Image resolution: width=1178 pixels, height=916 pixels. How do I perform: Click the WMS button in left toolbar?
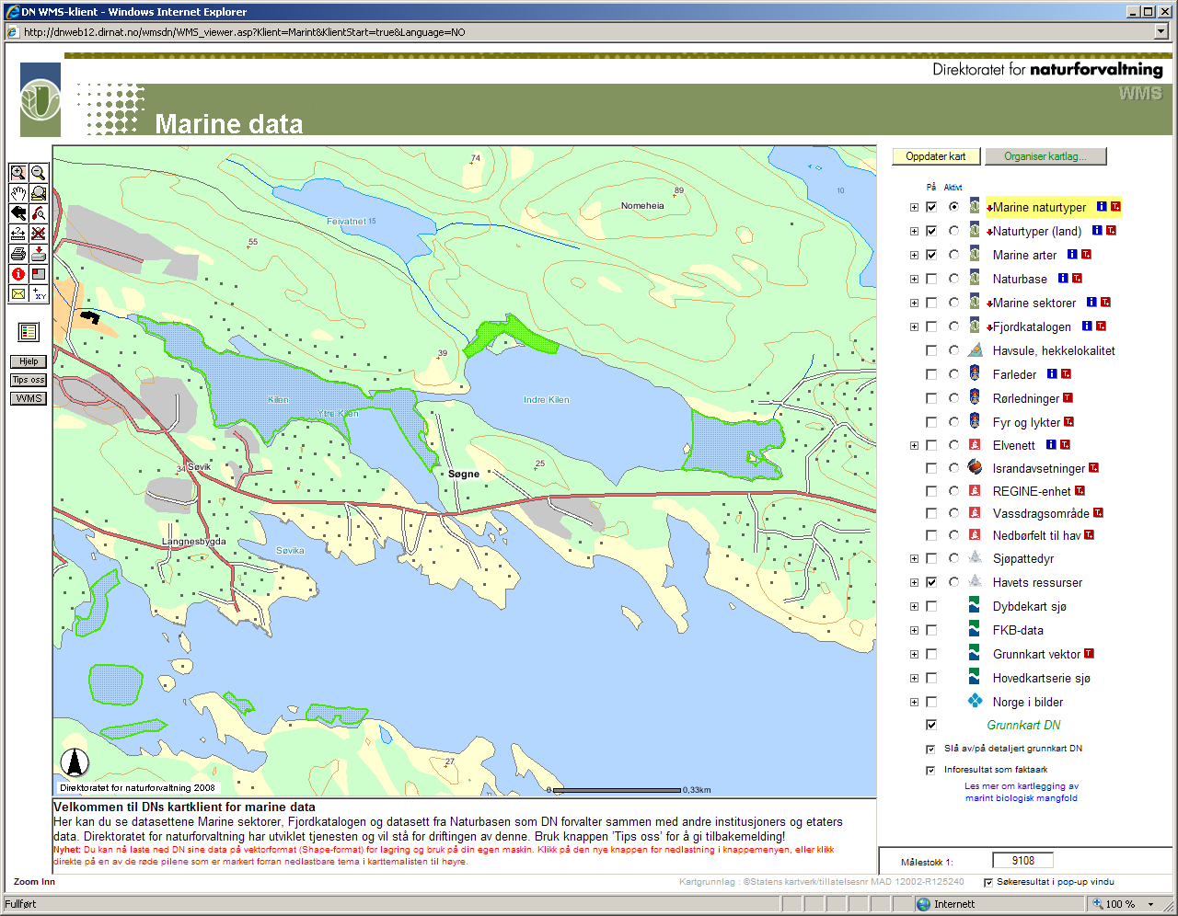pos(29,398)
